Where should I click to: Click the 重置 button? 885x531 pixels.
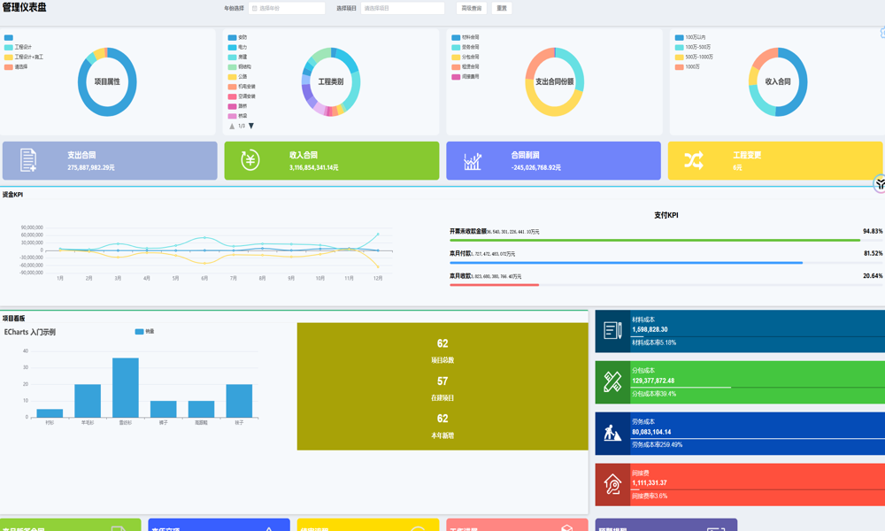click(x=502, y=8)
